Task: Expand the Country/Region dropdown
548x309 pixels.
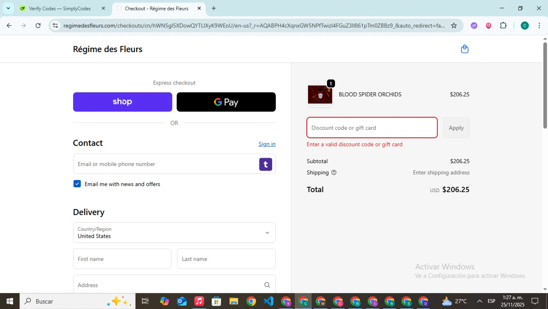Action: [174, 232]
